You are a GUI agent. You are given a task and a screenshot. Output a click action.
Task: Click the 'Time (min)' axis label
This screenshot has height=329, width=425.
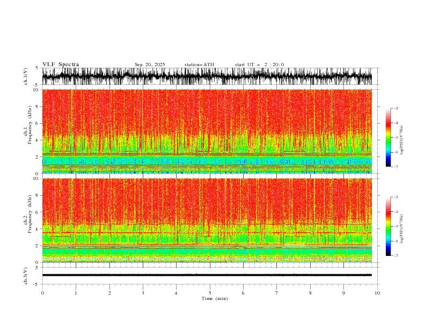(x=215, y=298)
